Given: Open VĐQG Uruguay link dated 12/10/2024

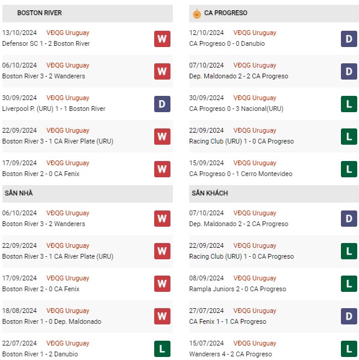Looking at the screenshot, I should pyautogui.click(x=255, y=33).
